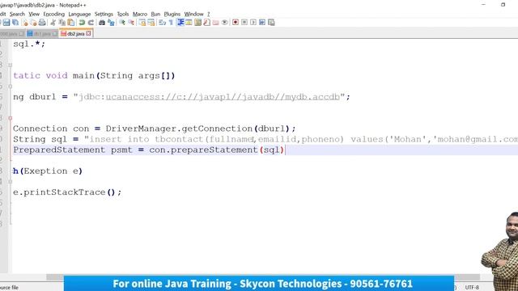Toggle Word Wrap in the toolbar
Viewport: 518px width, 291px height.
tap(162, 23)
